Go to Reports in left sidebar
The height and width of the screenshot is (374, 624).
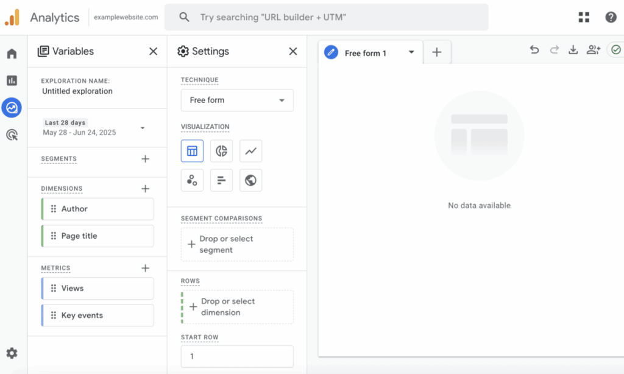point(12,80)
